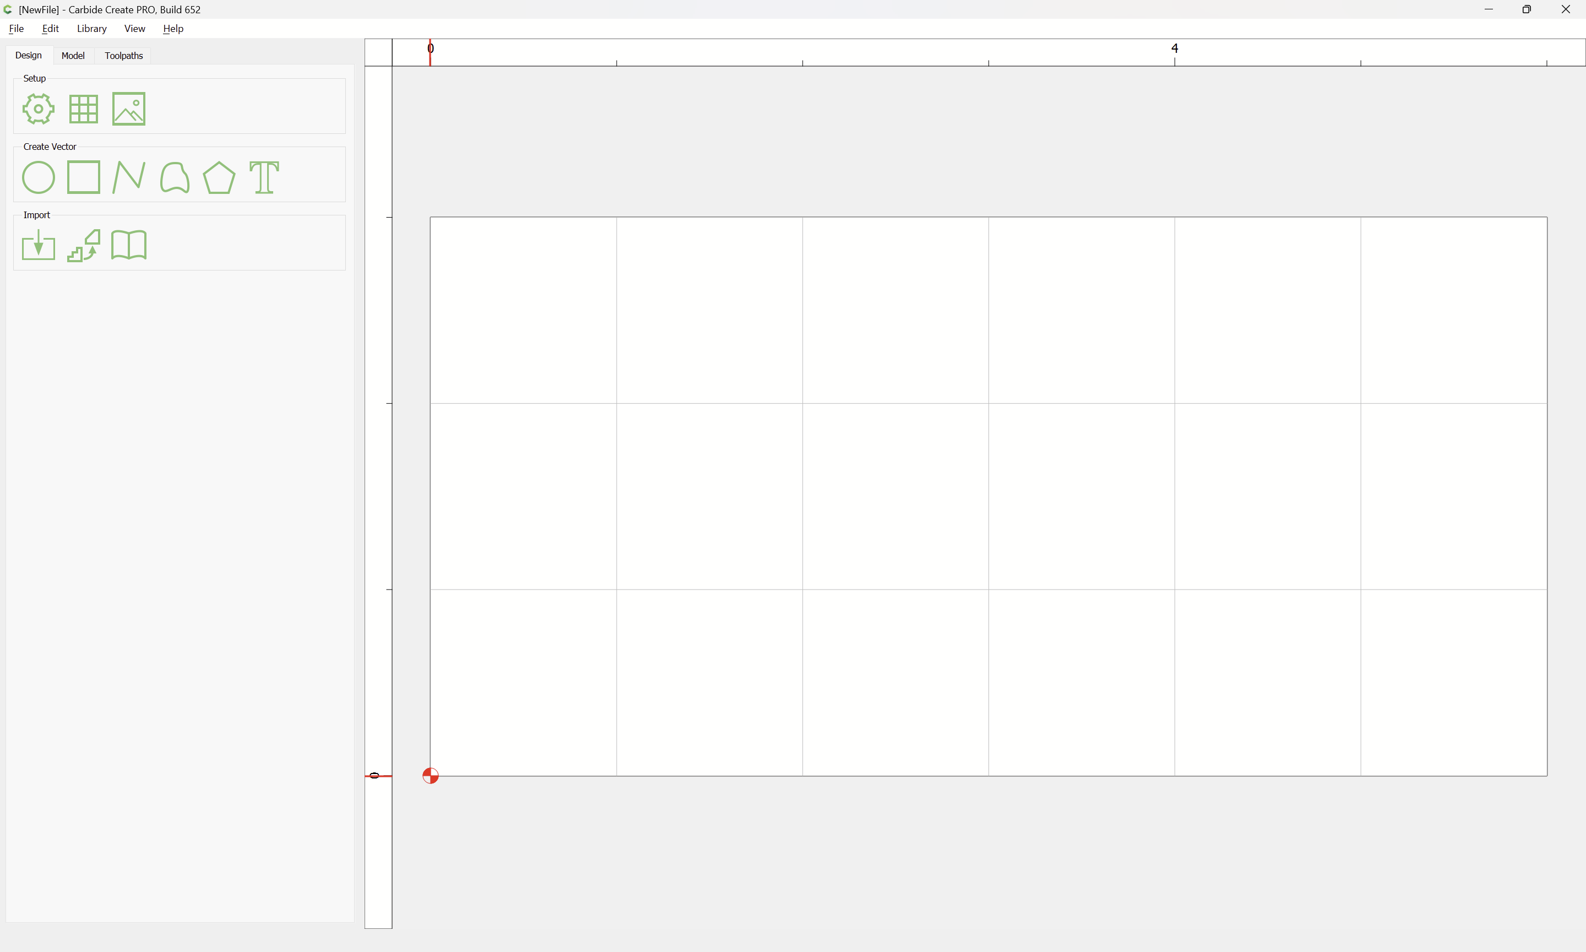Image resolution: width=1586 pixels, height=952 pixels.
Task: Open the View menu
Action: (x=134, y=28)
